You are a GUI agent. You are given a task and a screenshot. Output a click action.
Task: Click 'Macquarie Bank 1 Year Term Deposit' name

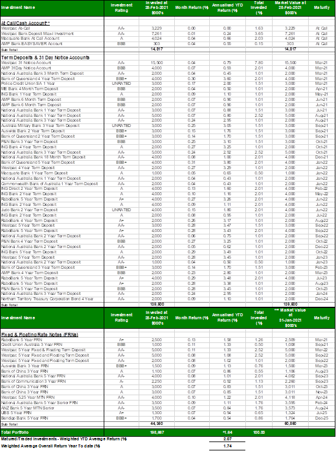[x=34, y=173]
